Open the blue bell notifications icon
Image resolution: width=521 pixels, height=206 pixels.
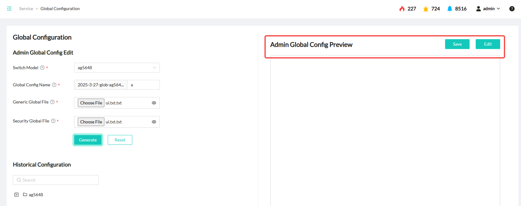click(449, 9)
